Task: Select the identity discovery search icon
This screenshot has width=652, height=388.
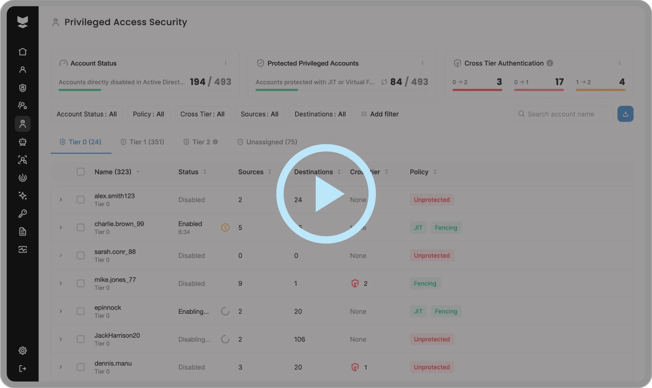Action: click(x=23, y=160)
